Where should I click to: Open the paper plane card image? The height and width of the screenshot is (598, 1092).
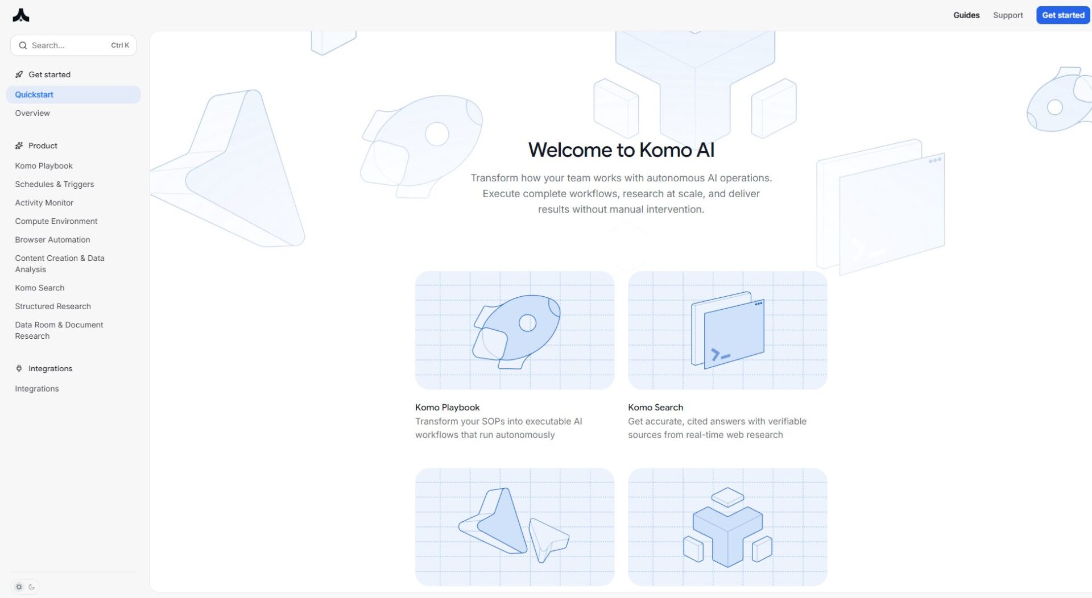[514, 526]
